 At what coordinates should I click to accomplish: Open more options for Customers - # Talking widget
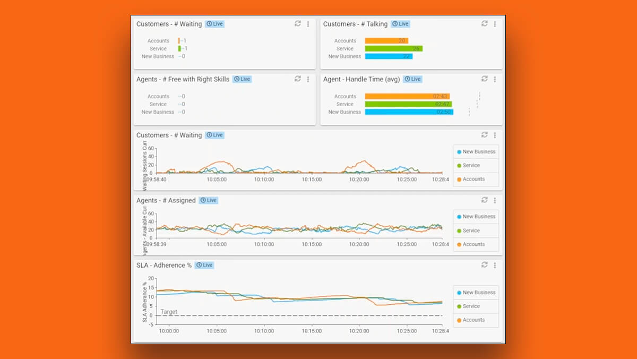(495, 24)
